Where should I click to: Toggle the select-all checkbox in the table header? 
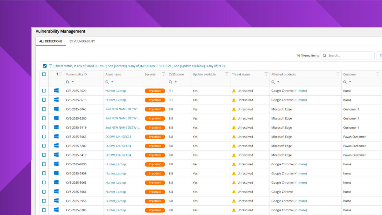[x=44, y=74]
